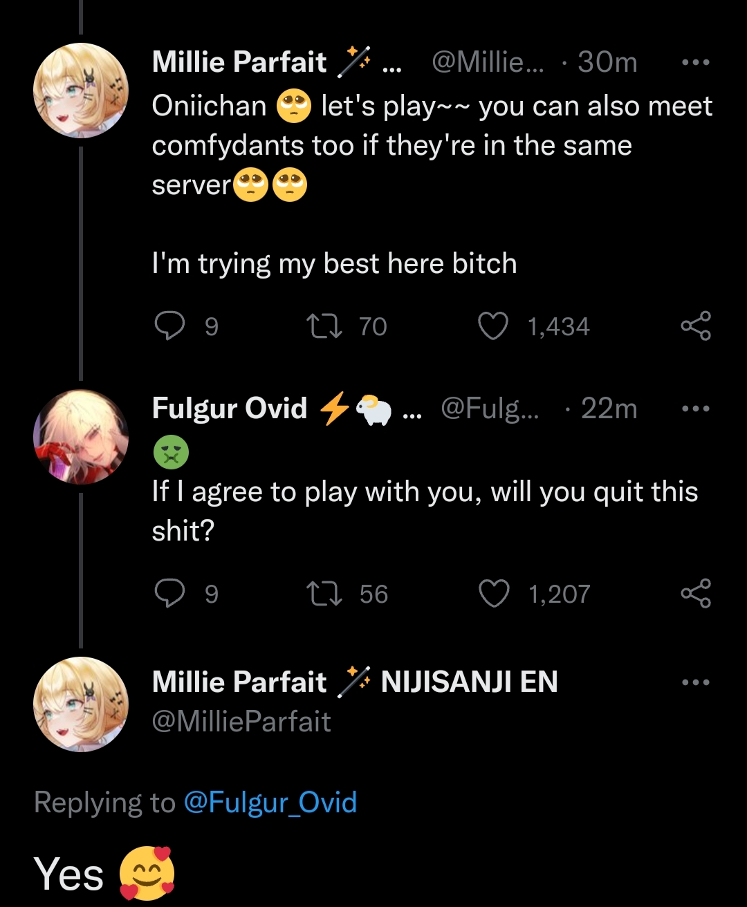The width and height of the screenshot is (747, 907).
Task: Retweet Millie's 'Oniichan let's play' tweet
Action: [324, 326]
